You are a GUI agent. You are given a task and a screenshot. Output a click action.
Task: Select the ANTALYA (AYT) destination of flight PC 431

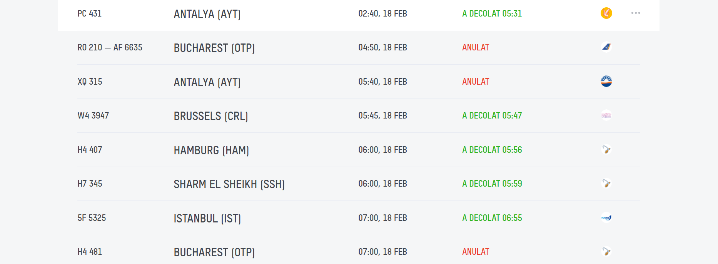pyautogui.click(x=207, y=14)
